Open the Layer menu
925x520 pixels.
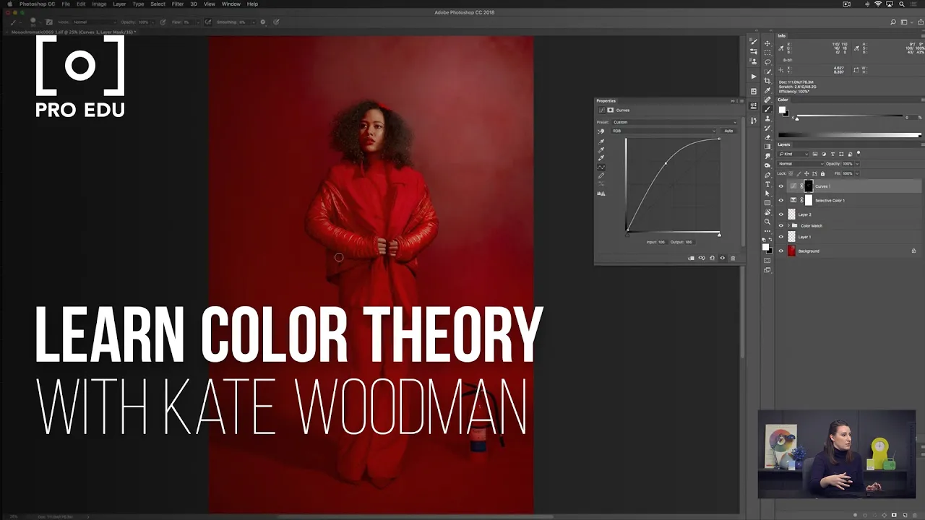point(119,4)
